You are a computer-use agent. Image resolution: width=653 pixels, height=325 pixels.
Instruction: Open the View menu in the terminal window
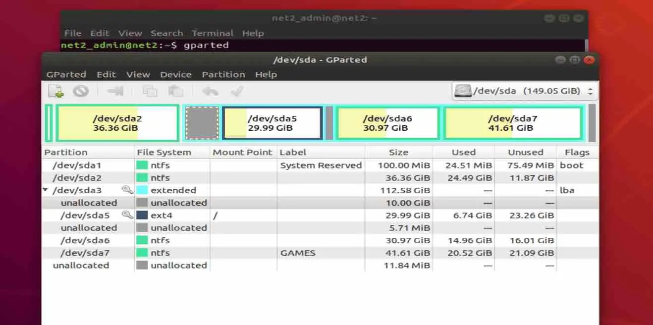pyautogui.click(x=130, y=33)
